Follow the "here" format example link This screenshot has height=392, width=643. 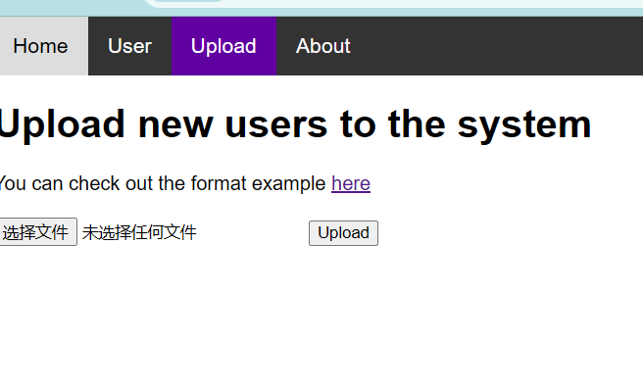point(351,183)
